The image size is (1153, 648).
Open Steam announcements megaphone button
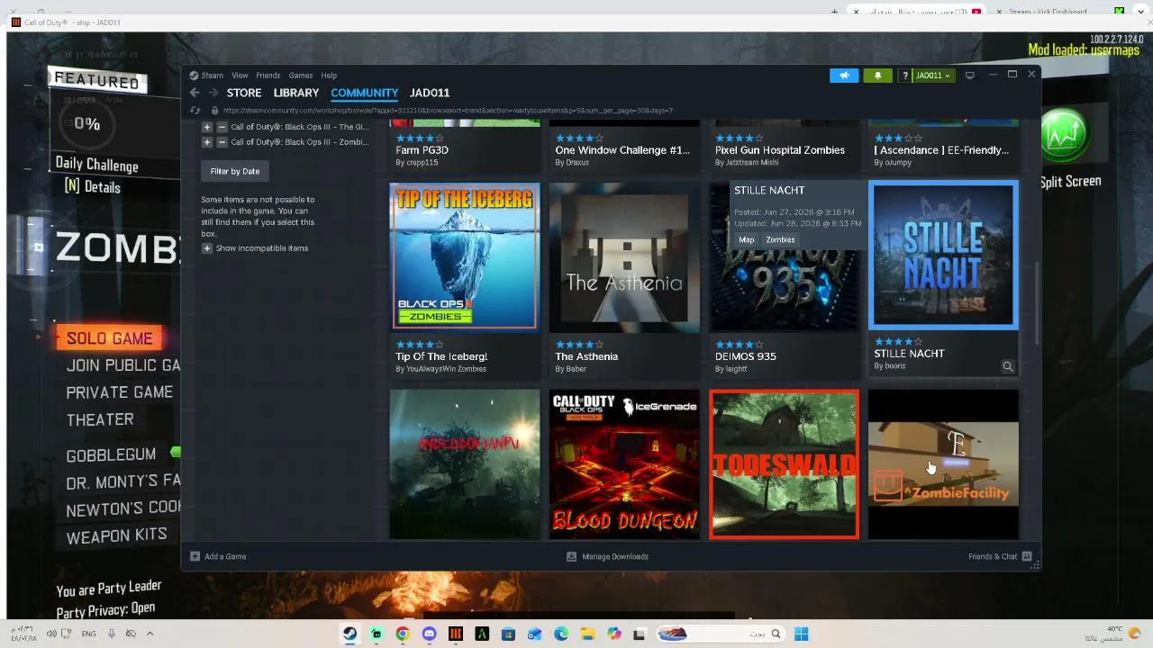click(x=844, y=76)
